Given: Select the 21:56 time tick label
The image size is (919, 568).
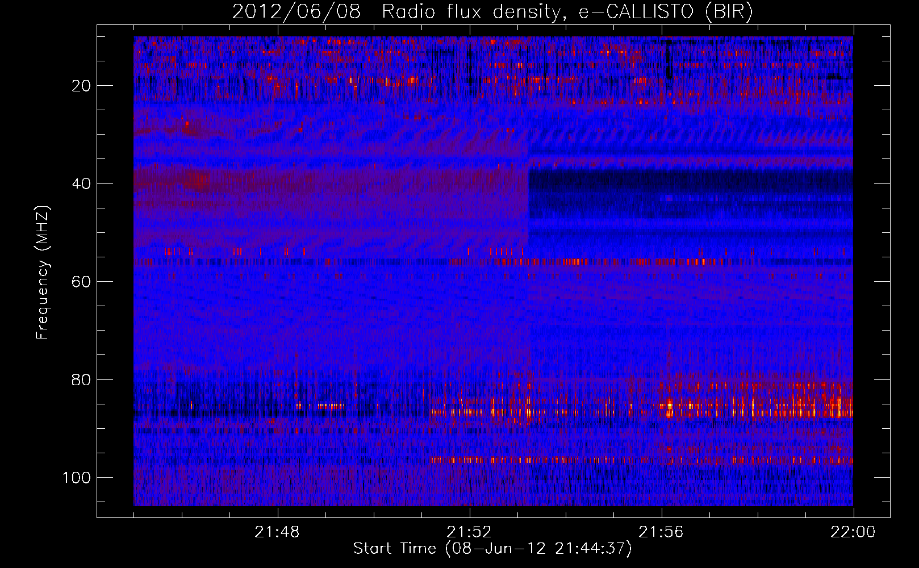Looking at the screenshot, I should [661, 532].
